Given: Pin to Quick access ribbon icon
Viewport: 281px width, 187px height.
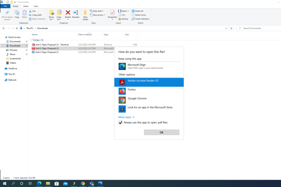Looking at the screenshot, I should (7, 15).
